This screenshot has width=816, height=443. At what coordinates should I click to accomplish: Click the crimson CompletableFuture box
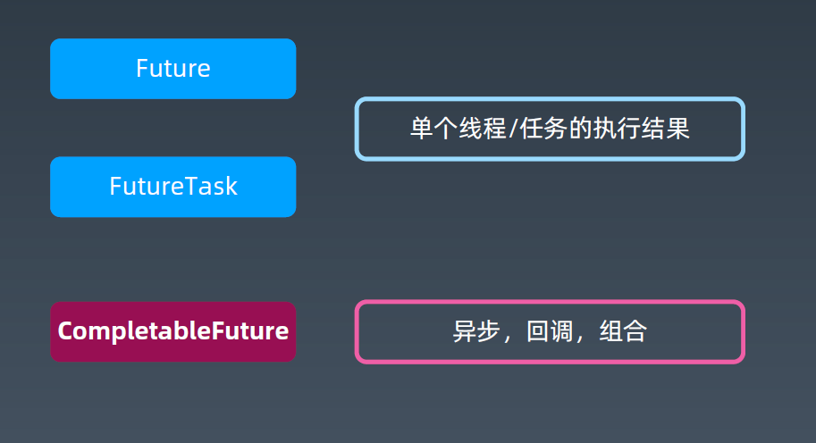coord(172,331)
